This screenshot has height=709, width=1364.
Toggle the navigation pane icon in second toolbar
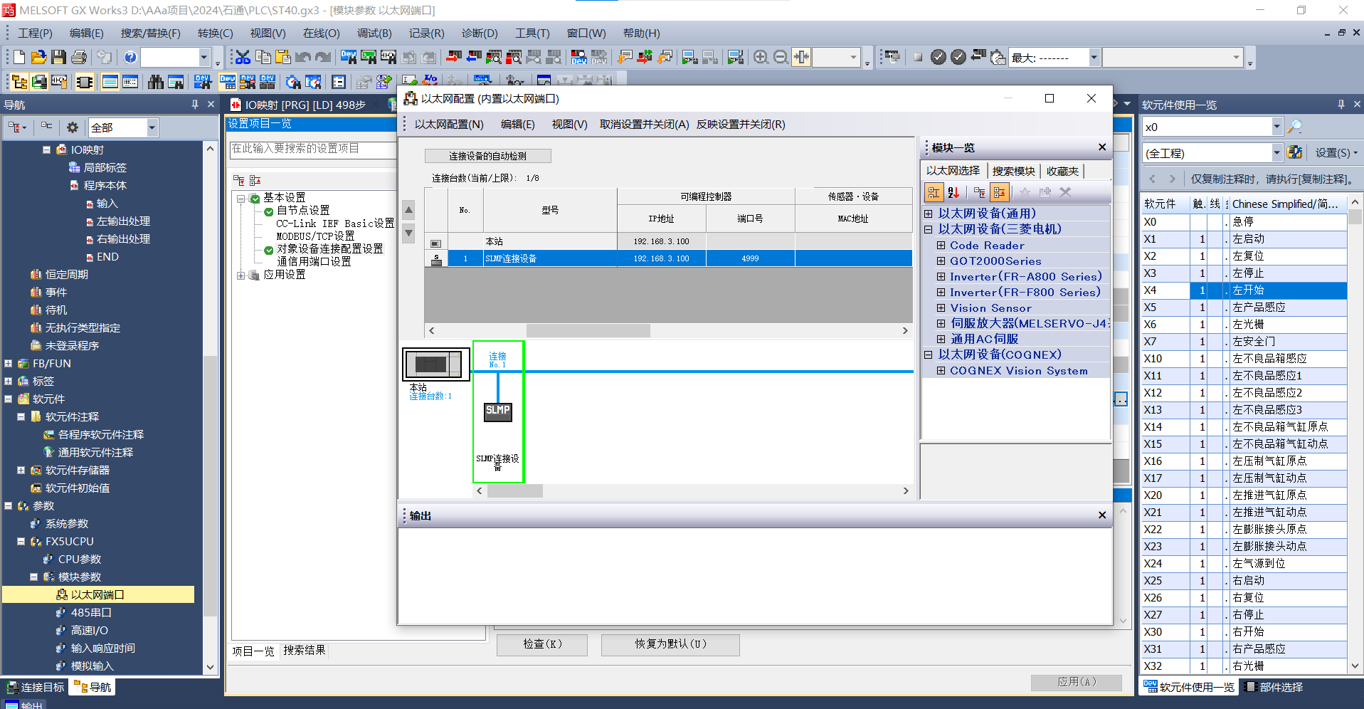click(x=19, y=83)
